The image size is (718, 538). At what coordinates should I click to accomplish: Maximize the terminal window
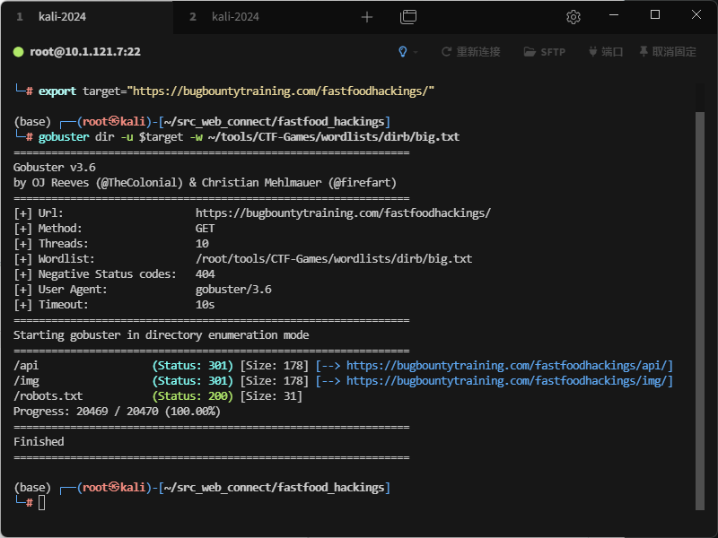[x=655, y=15]
